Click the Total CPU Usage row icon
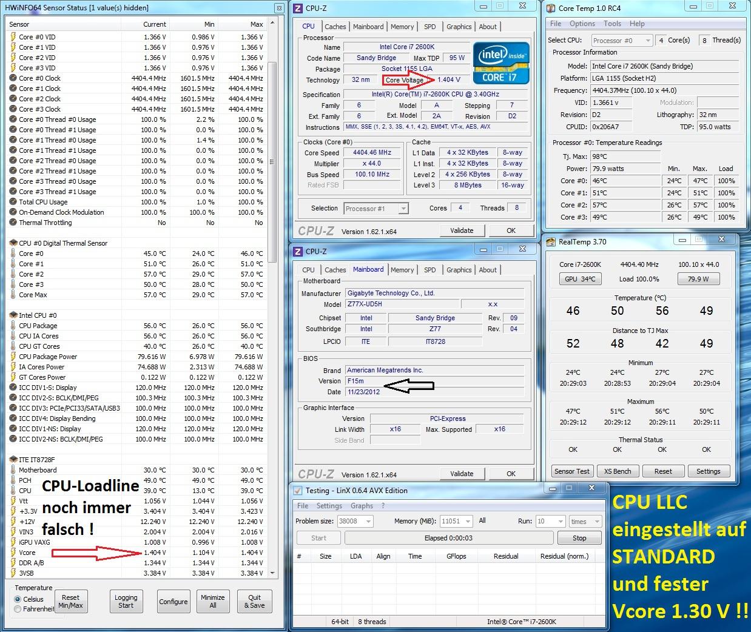Screen dimensions: 751x632 [13, 201]
